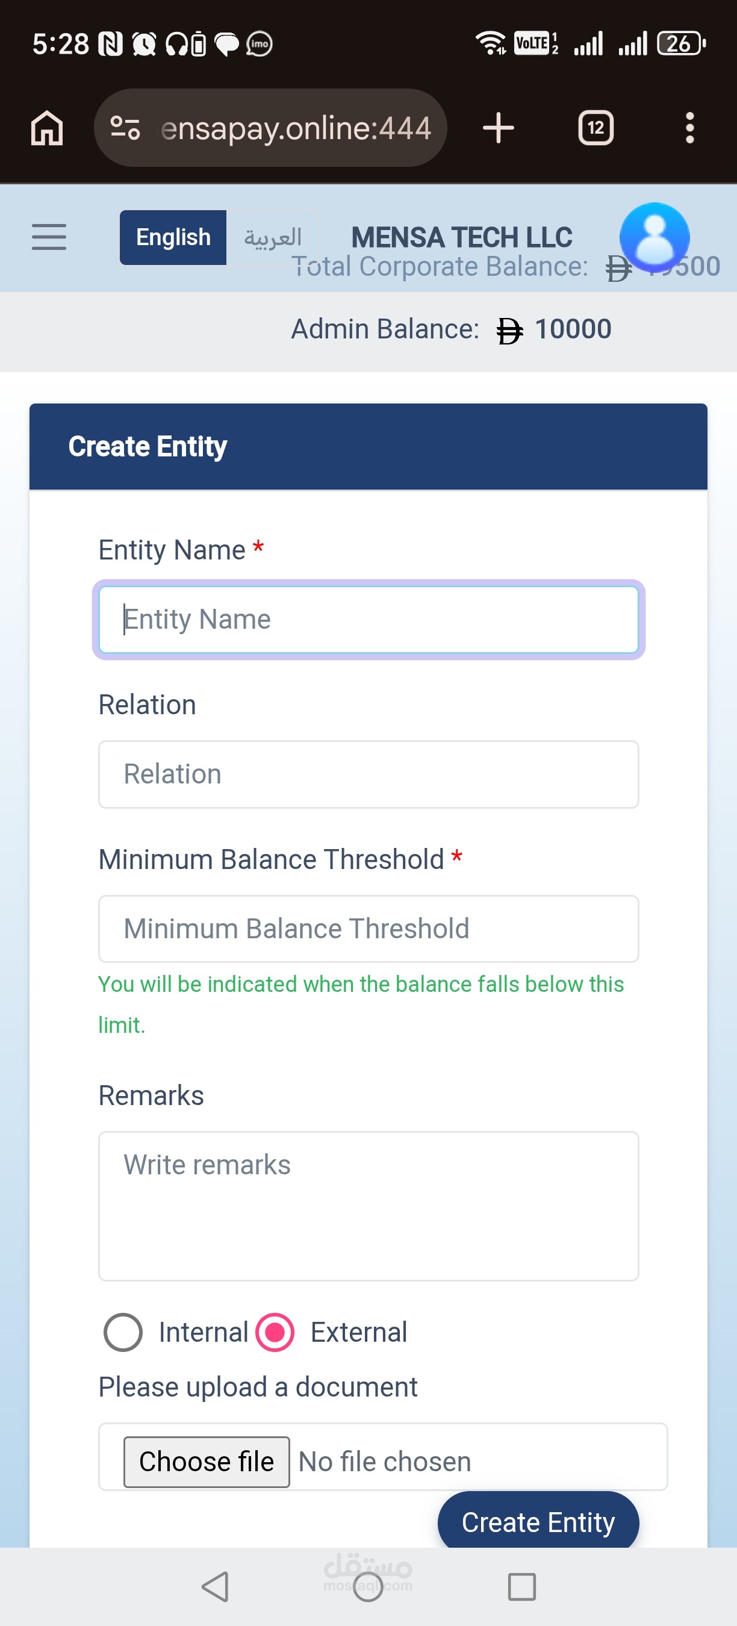This screenshot has width=737, height=1626.
Task: Click into the Relation text field
Action: point(368,774)
